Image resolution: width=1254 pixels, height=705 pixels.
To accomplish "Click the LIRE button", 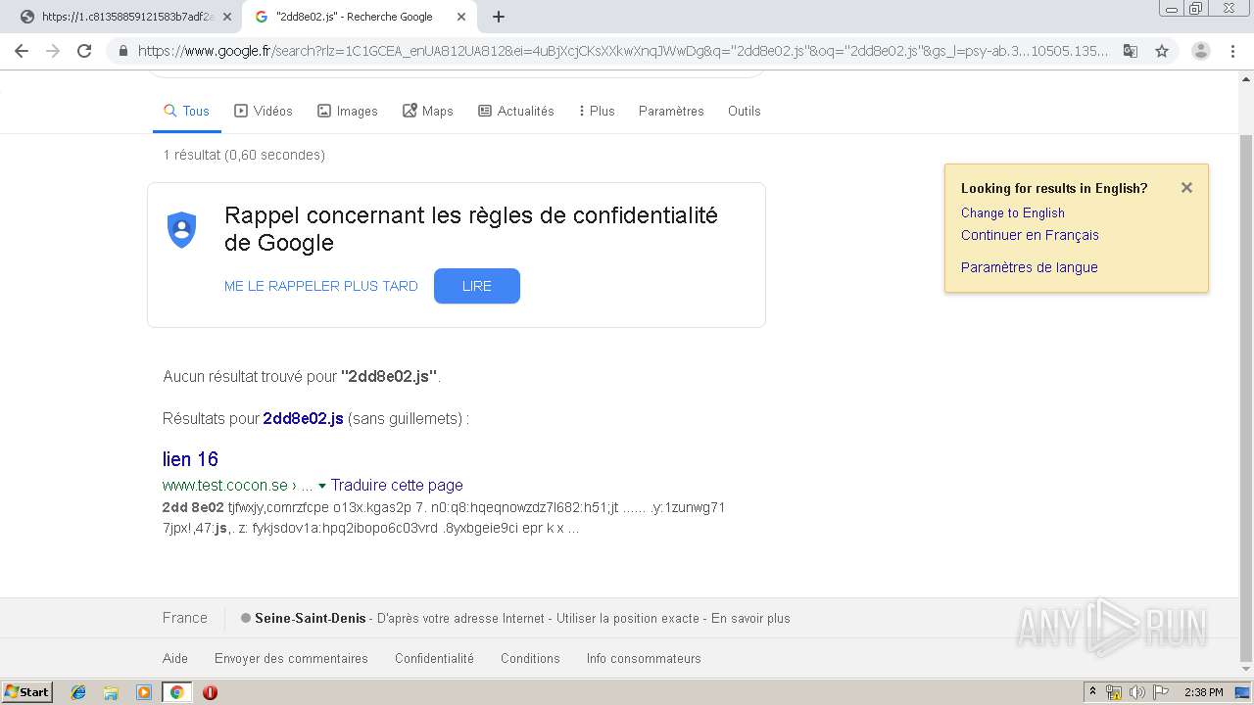I will click(x=477, y=286).
